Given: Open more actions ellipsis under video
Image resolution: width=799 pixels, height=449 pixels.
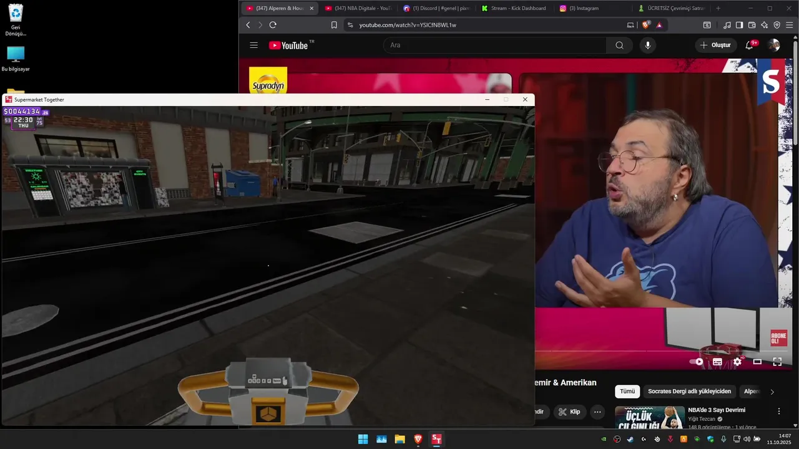Looking at the screenshot, I should (597, 412).
